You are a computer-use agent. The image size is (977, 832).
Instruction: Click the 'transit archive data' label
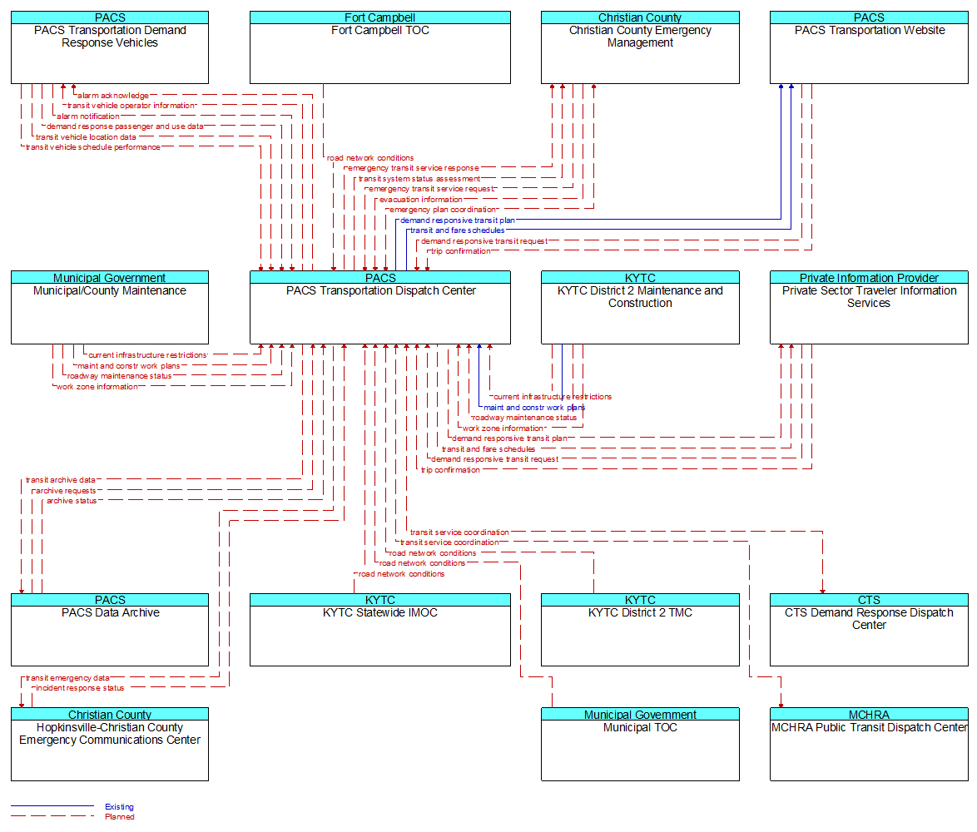tap(61, 480)
